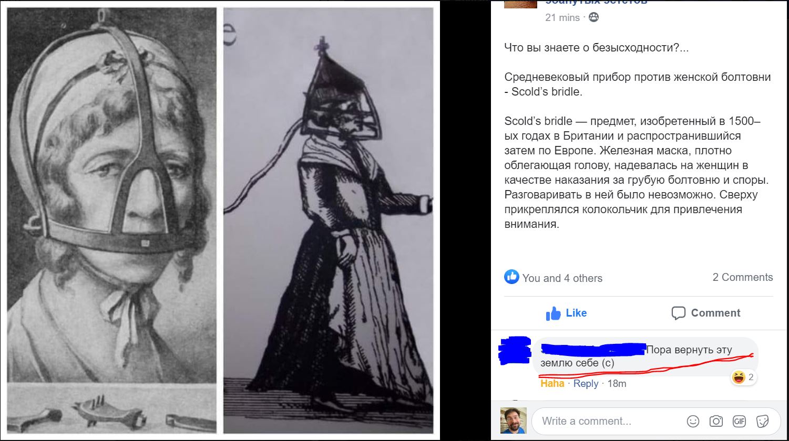
Task: Open the page avatar at the post header
Action: click(520, 4)
